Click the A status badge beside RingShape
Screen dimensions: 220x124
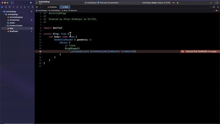31,31
